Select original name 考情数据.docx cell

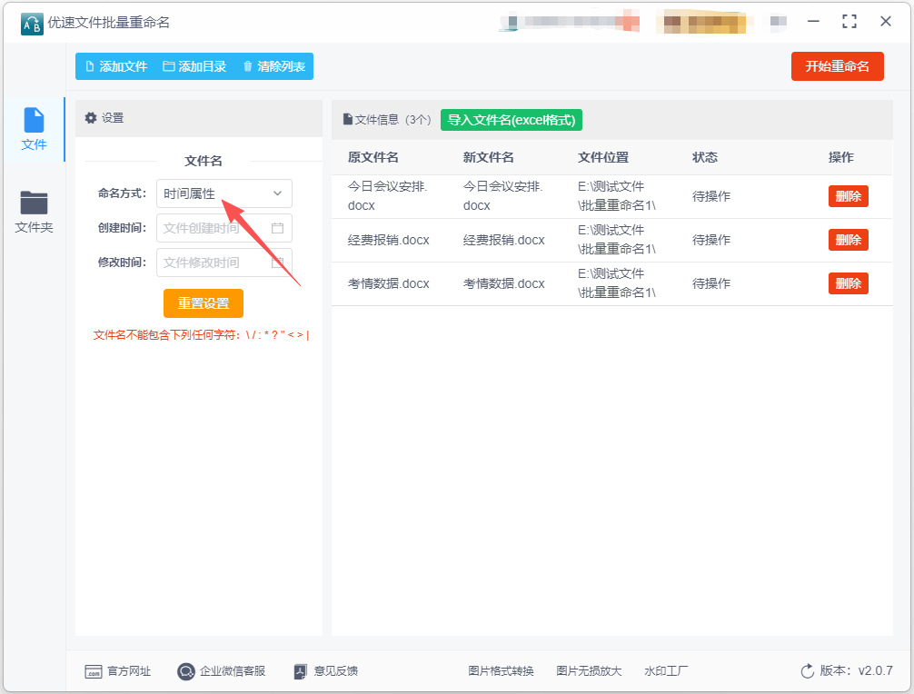(388, 283)
